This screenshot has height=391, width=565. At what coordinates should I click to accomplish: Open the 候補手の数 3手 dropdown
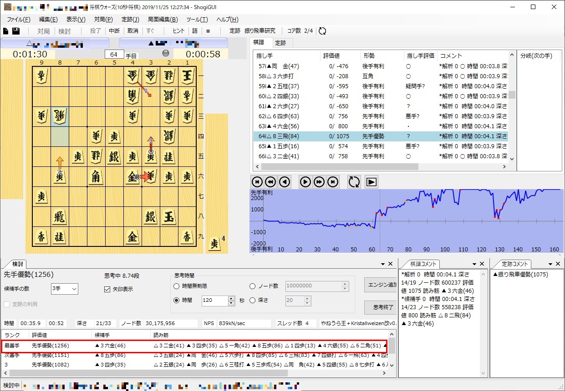65,289
